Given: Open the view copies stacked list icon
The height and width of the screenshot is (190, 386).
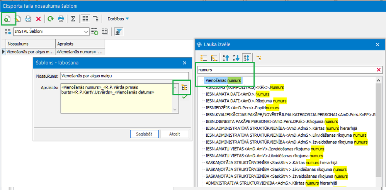Looking at the screenshot, I should (x=105, y=32).
